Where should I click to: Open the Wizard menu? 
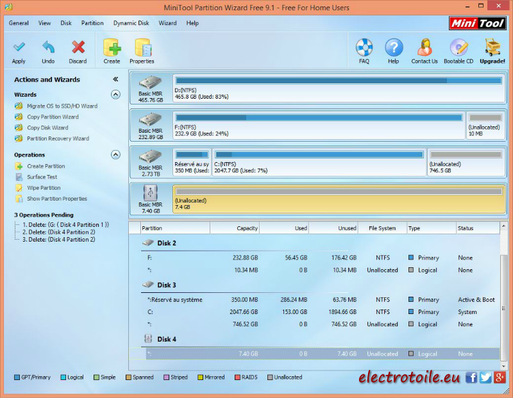[x=167, y=23]
